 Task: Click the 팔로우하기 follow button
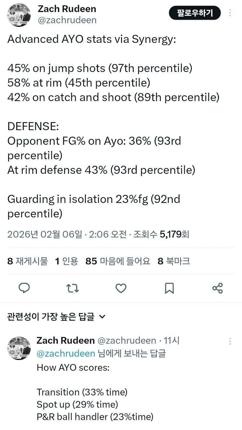coord(195,13)
